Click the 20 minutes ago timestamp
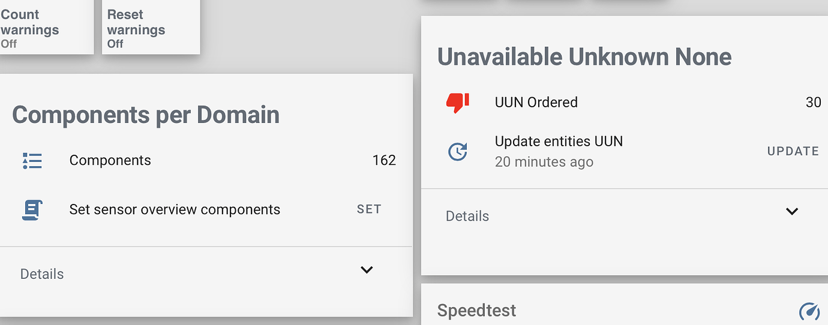828x325 pixels. tap(544, 162)
